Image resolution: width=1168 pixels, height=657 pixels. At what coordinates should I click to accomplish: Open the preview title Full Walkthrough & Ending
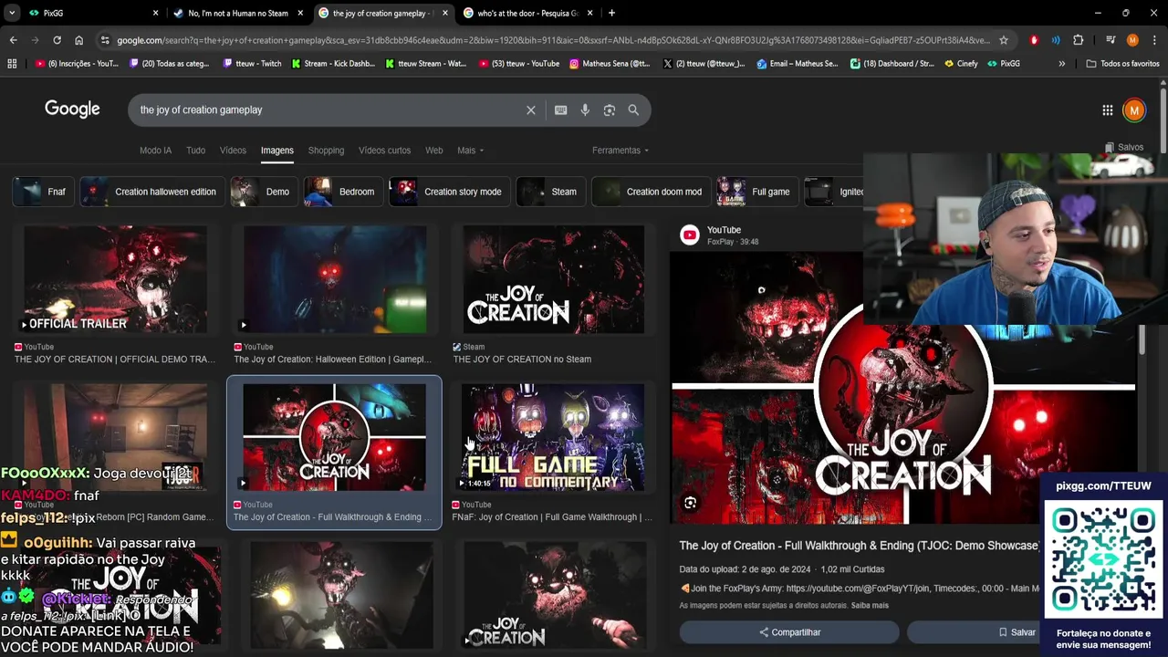[x=859, y=546]
